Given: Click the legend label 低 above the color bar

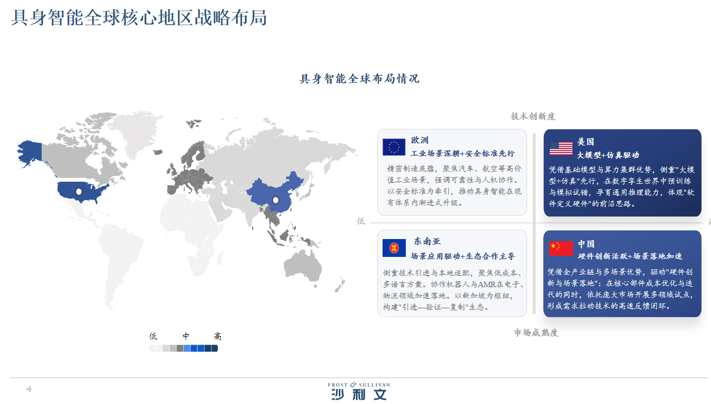Looking at the screenshot, I should coord(153,336).
